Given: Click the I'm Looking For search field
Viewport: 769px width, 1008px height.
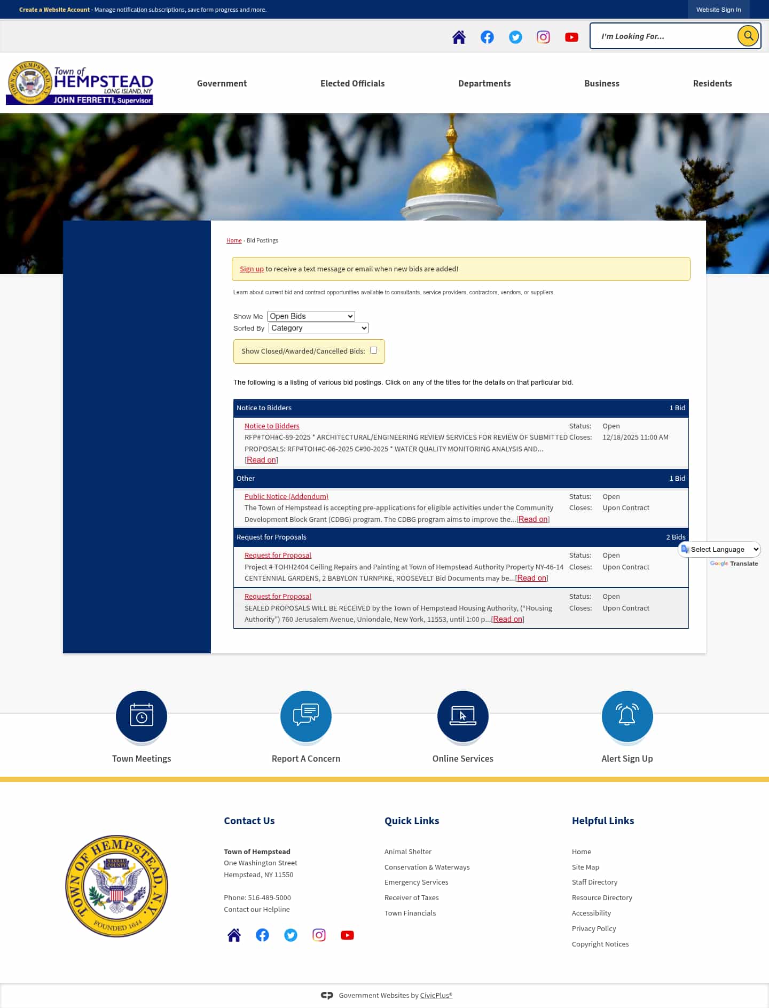Looking at the screenshot, I should tap(664, 36).
